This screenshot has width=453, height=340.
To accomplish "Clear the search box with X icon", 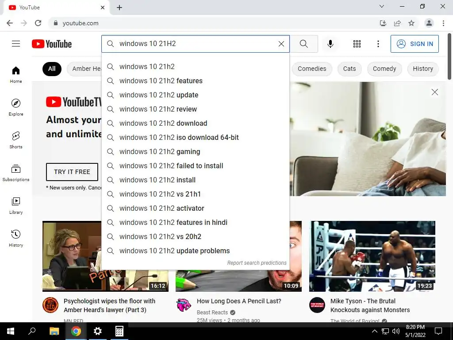I will coord(281,44).
